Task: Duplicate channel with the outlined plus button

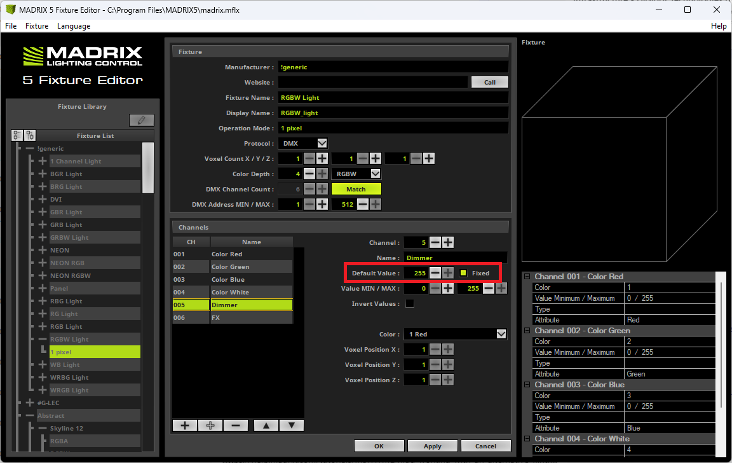Action: coord(210,425)
